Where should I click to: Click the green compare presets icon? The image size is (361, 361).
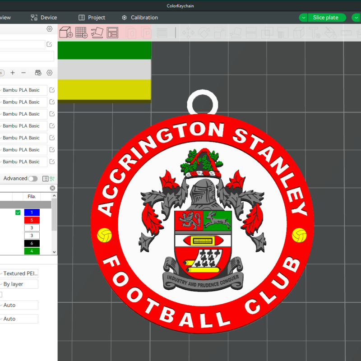(52, 179)
